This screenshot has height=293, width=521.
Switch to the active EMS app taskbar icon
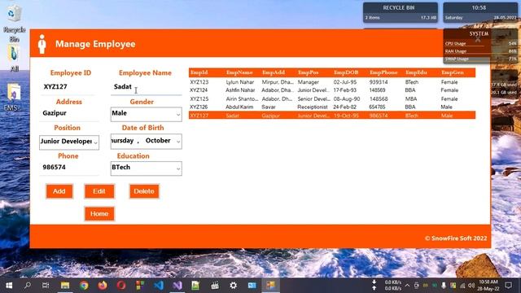(270, 286)
